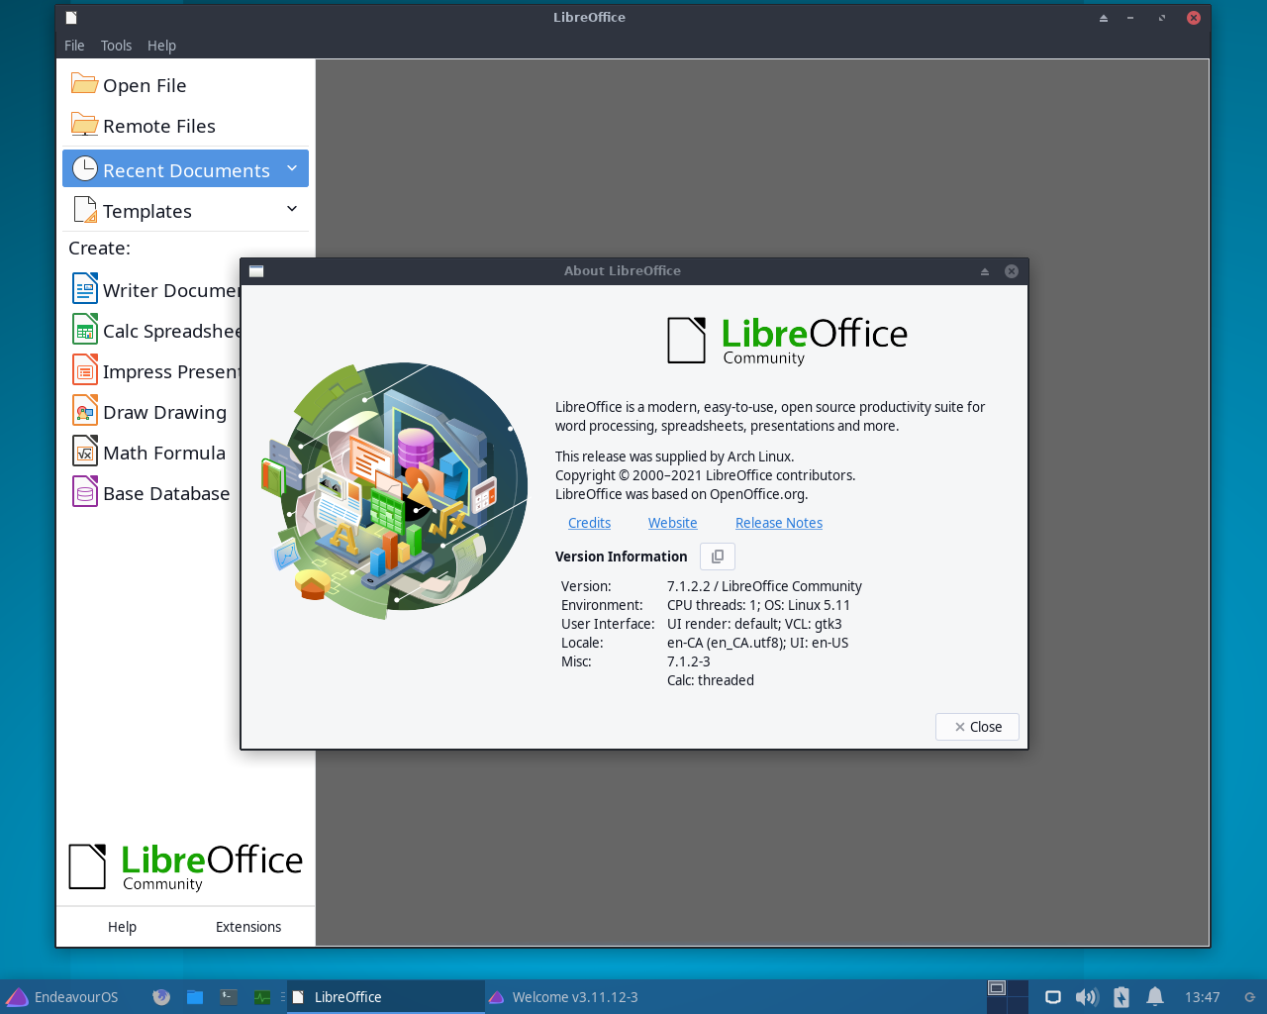The height and width of the screenshot is (1014, 1267).
Task: Open the Tools menu
Action: click(x=116, y=46)
